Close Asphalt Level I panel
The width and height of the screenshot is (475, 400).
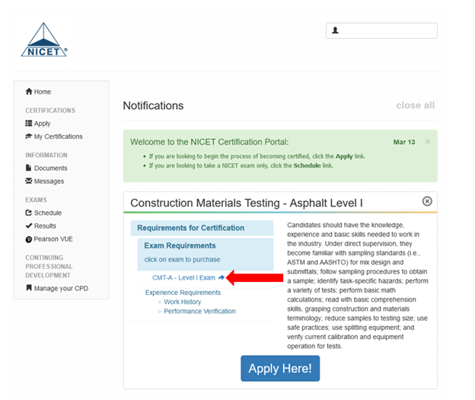tap(427, 201)
